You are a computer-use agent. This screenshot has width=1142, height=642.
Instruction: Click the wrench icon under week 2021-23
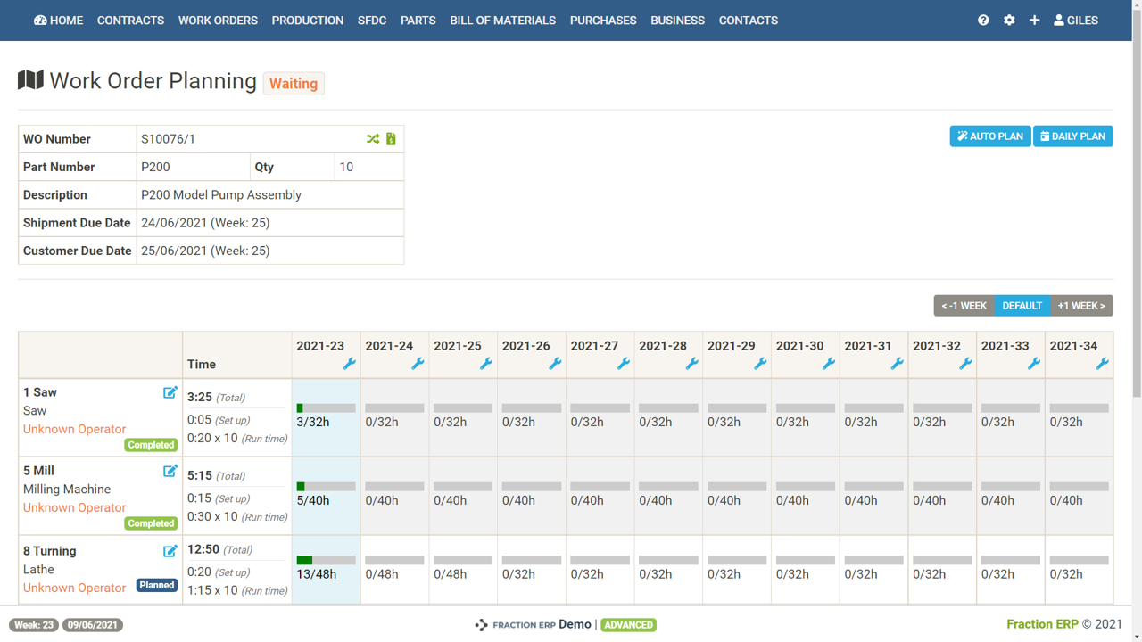click(349, 364)
